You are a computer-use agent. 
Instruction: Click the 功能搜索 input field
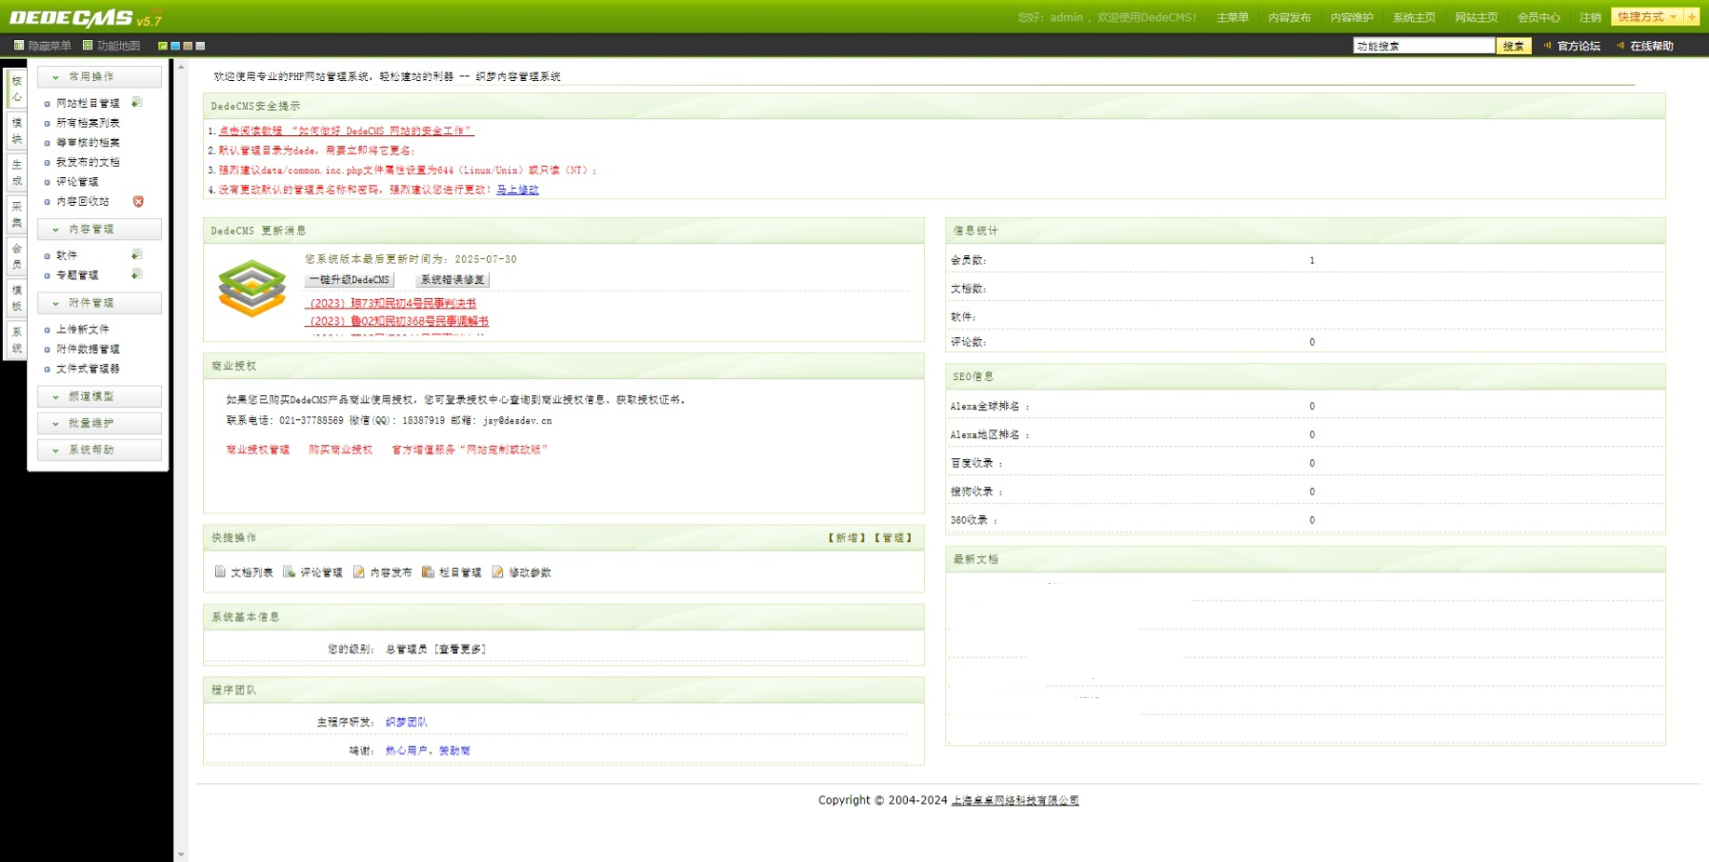(x=1423, y=46)
